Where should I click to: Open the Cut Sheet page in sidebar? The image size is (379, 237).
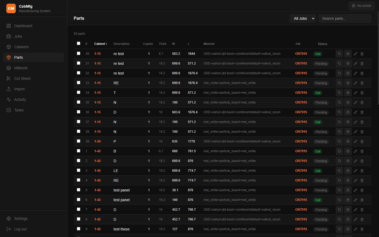click(x=22, y=79)
